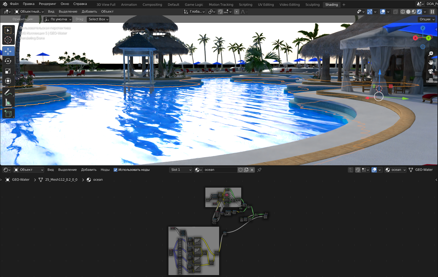The height and width of the screenshot is (277, 438).
Task: Toggle viewport overlays display
Action: [x=383, y=12]
